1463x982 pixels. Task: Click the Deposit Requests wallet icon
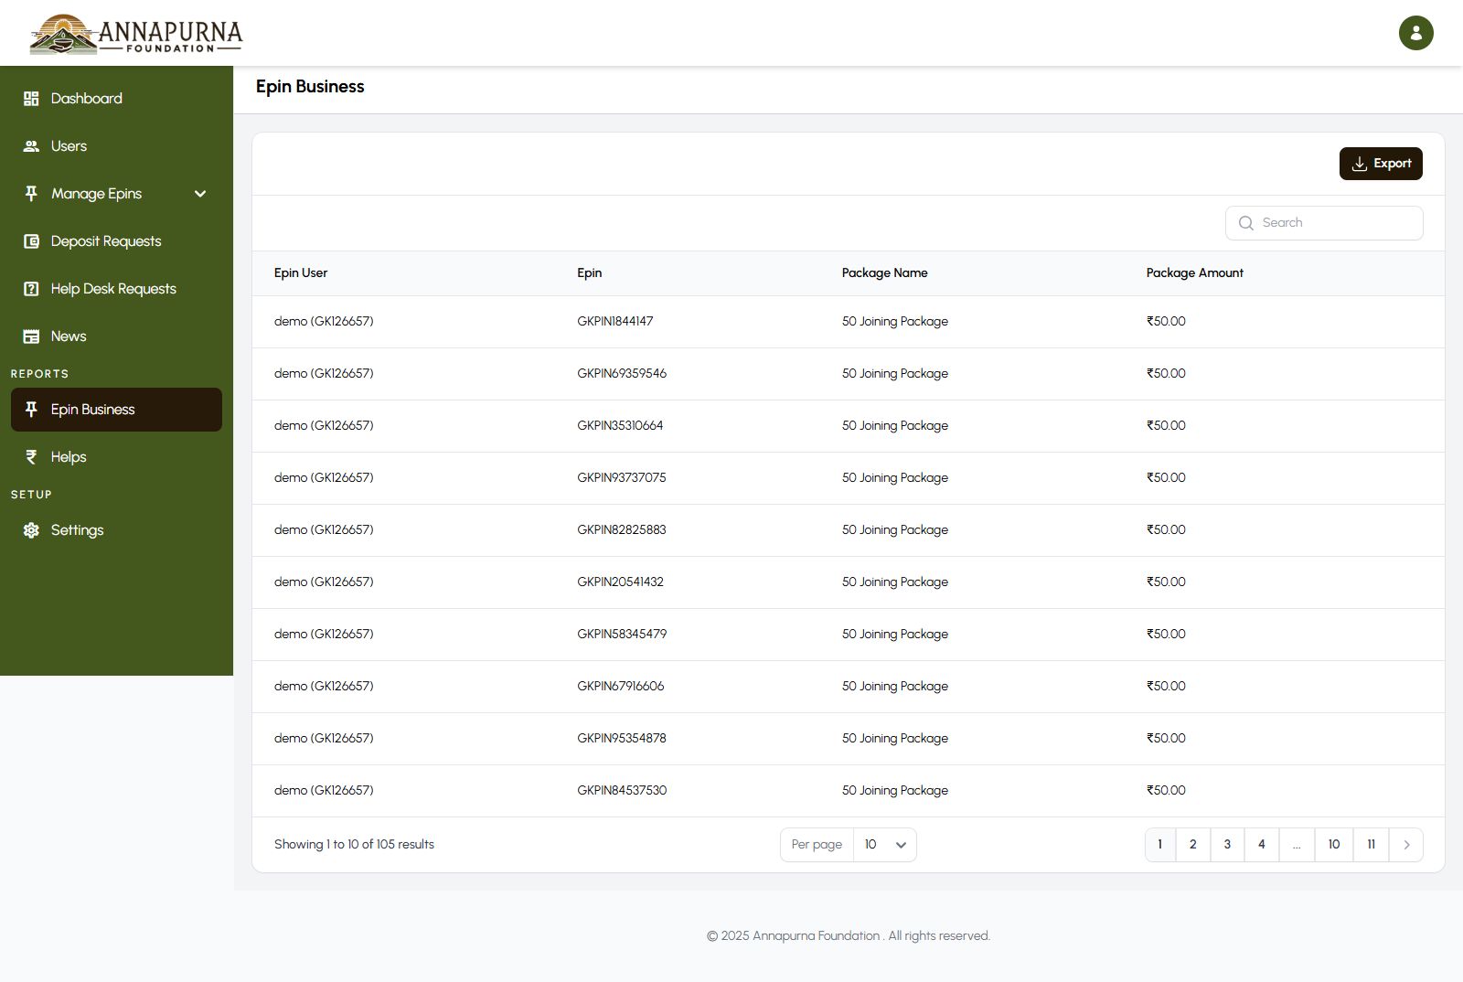coord(31,241)
